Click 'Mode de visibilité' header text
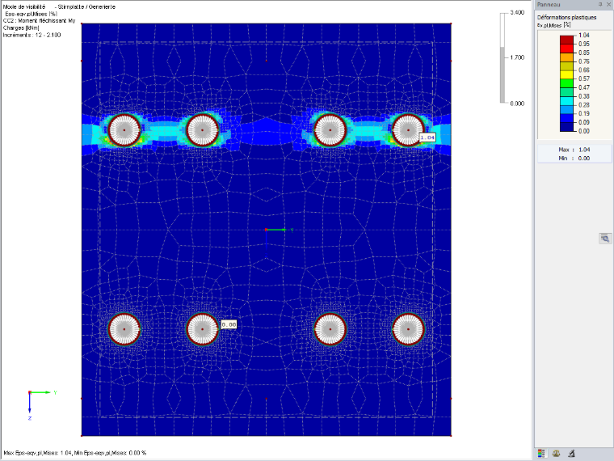Image resolution: width=614 pixels, height=461 pixels. 24,6
